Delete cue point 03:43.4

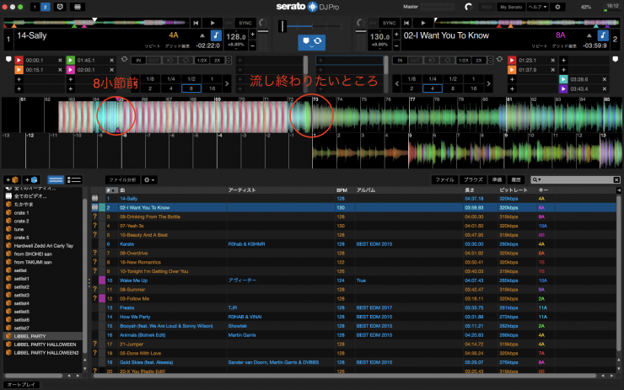[605, 89]
